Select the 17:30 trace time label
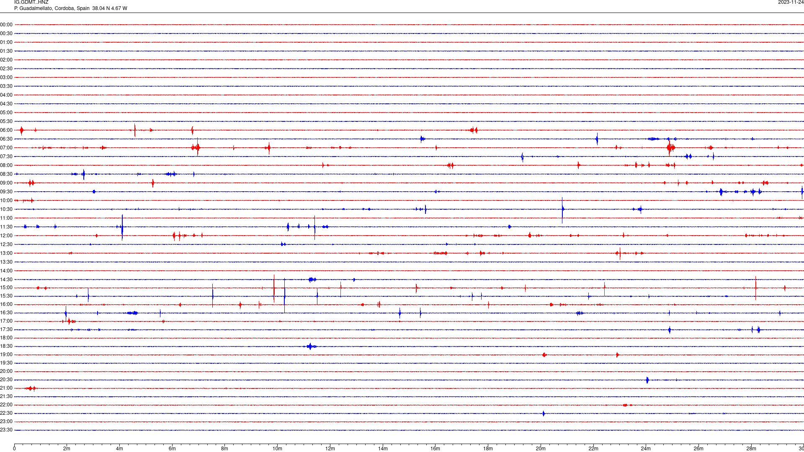The image size is (804, 452). coord(6,330)
